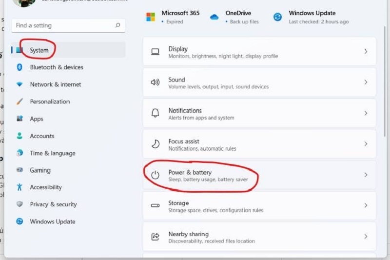The width and height of the screenshot is (390, 260).
Task: Expand Sound settings chevron
Action: tap(366, 82)
